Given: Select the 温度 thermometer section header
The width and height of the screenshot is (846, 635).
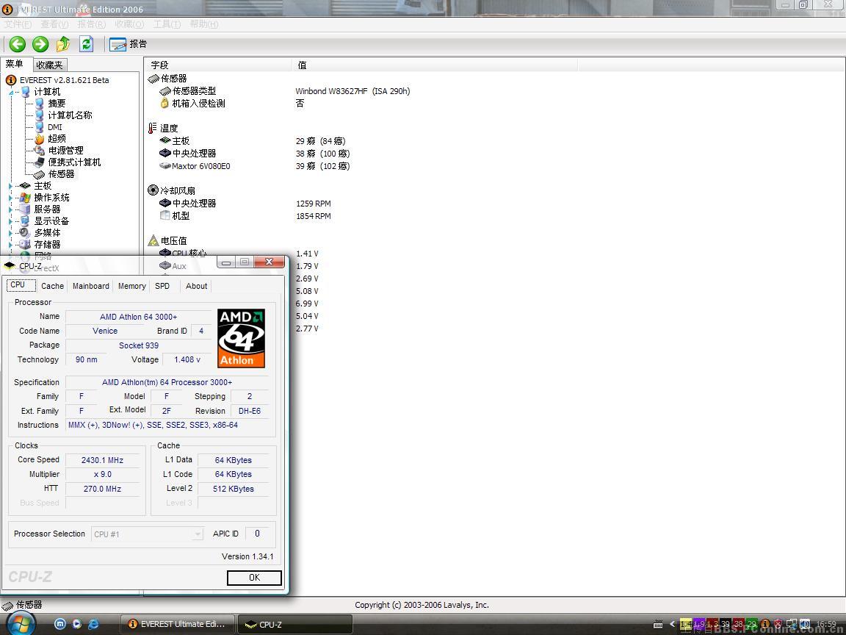Looking at the screenshot, I should coord(162,128).
